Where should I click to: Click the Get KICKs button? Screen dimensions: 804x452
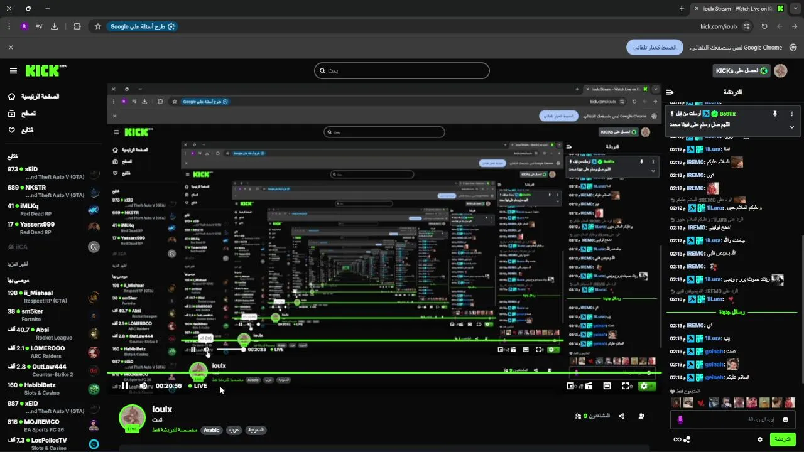point(741,71)
